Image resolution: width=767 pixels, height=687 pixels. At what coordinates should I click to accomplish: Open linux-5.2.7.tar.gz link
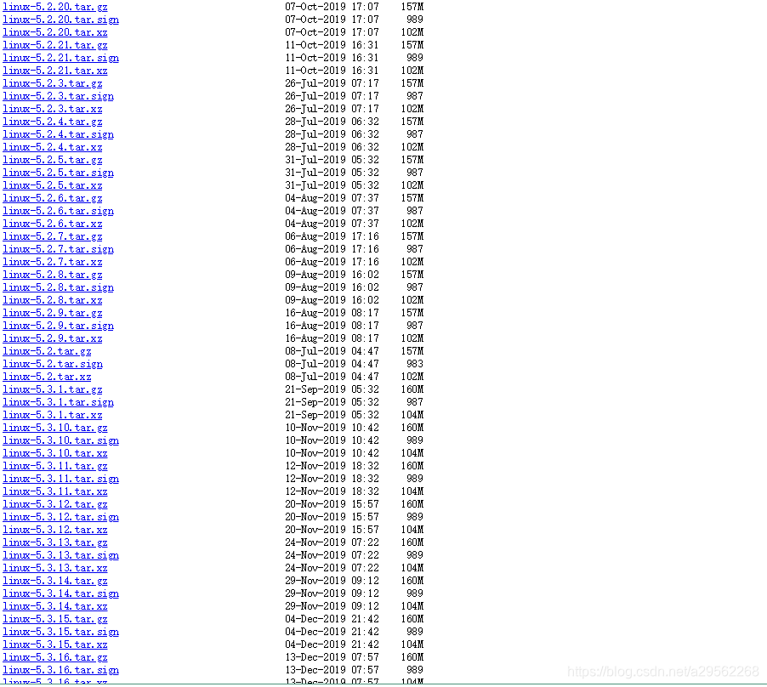(53, 236)
